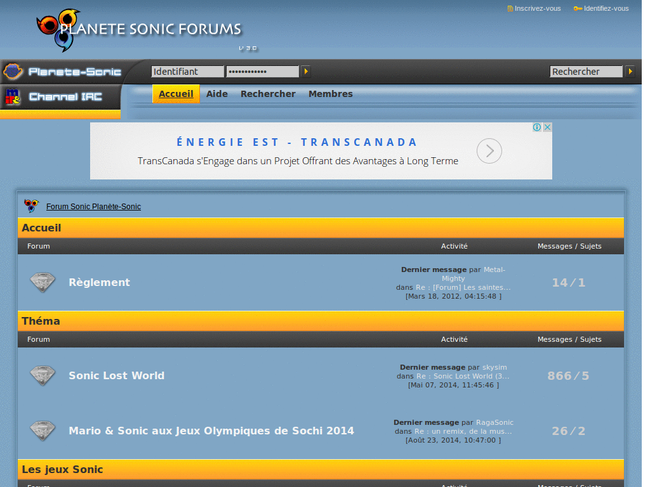650x487 pixels.
Task: Click the login arrow button beside password
Action: pyautogui.click(x=306, y=72)
